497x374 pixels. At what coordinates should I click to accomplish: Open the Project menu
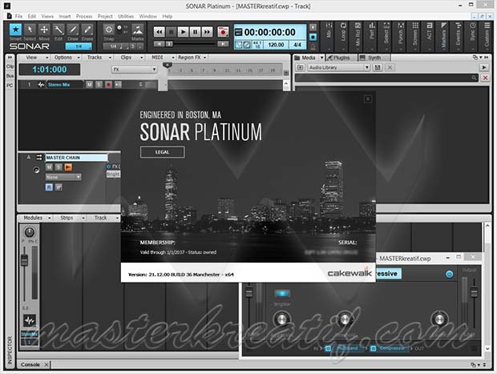[x=105, y=16]
